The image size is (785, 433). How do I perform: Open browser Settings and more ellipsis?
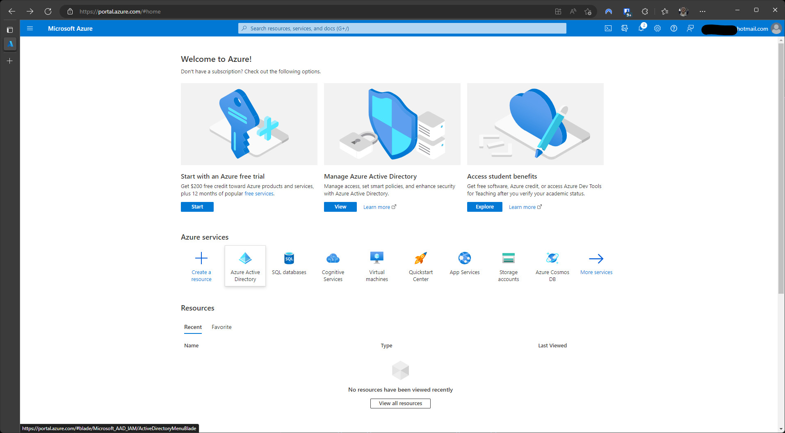(x=703, y=11)
